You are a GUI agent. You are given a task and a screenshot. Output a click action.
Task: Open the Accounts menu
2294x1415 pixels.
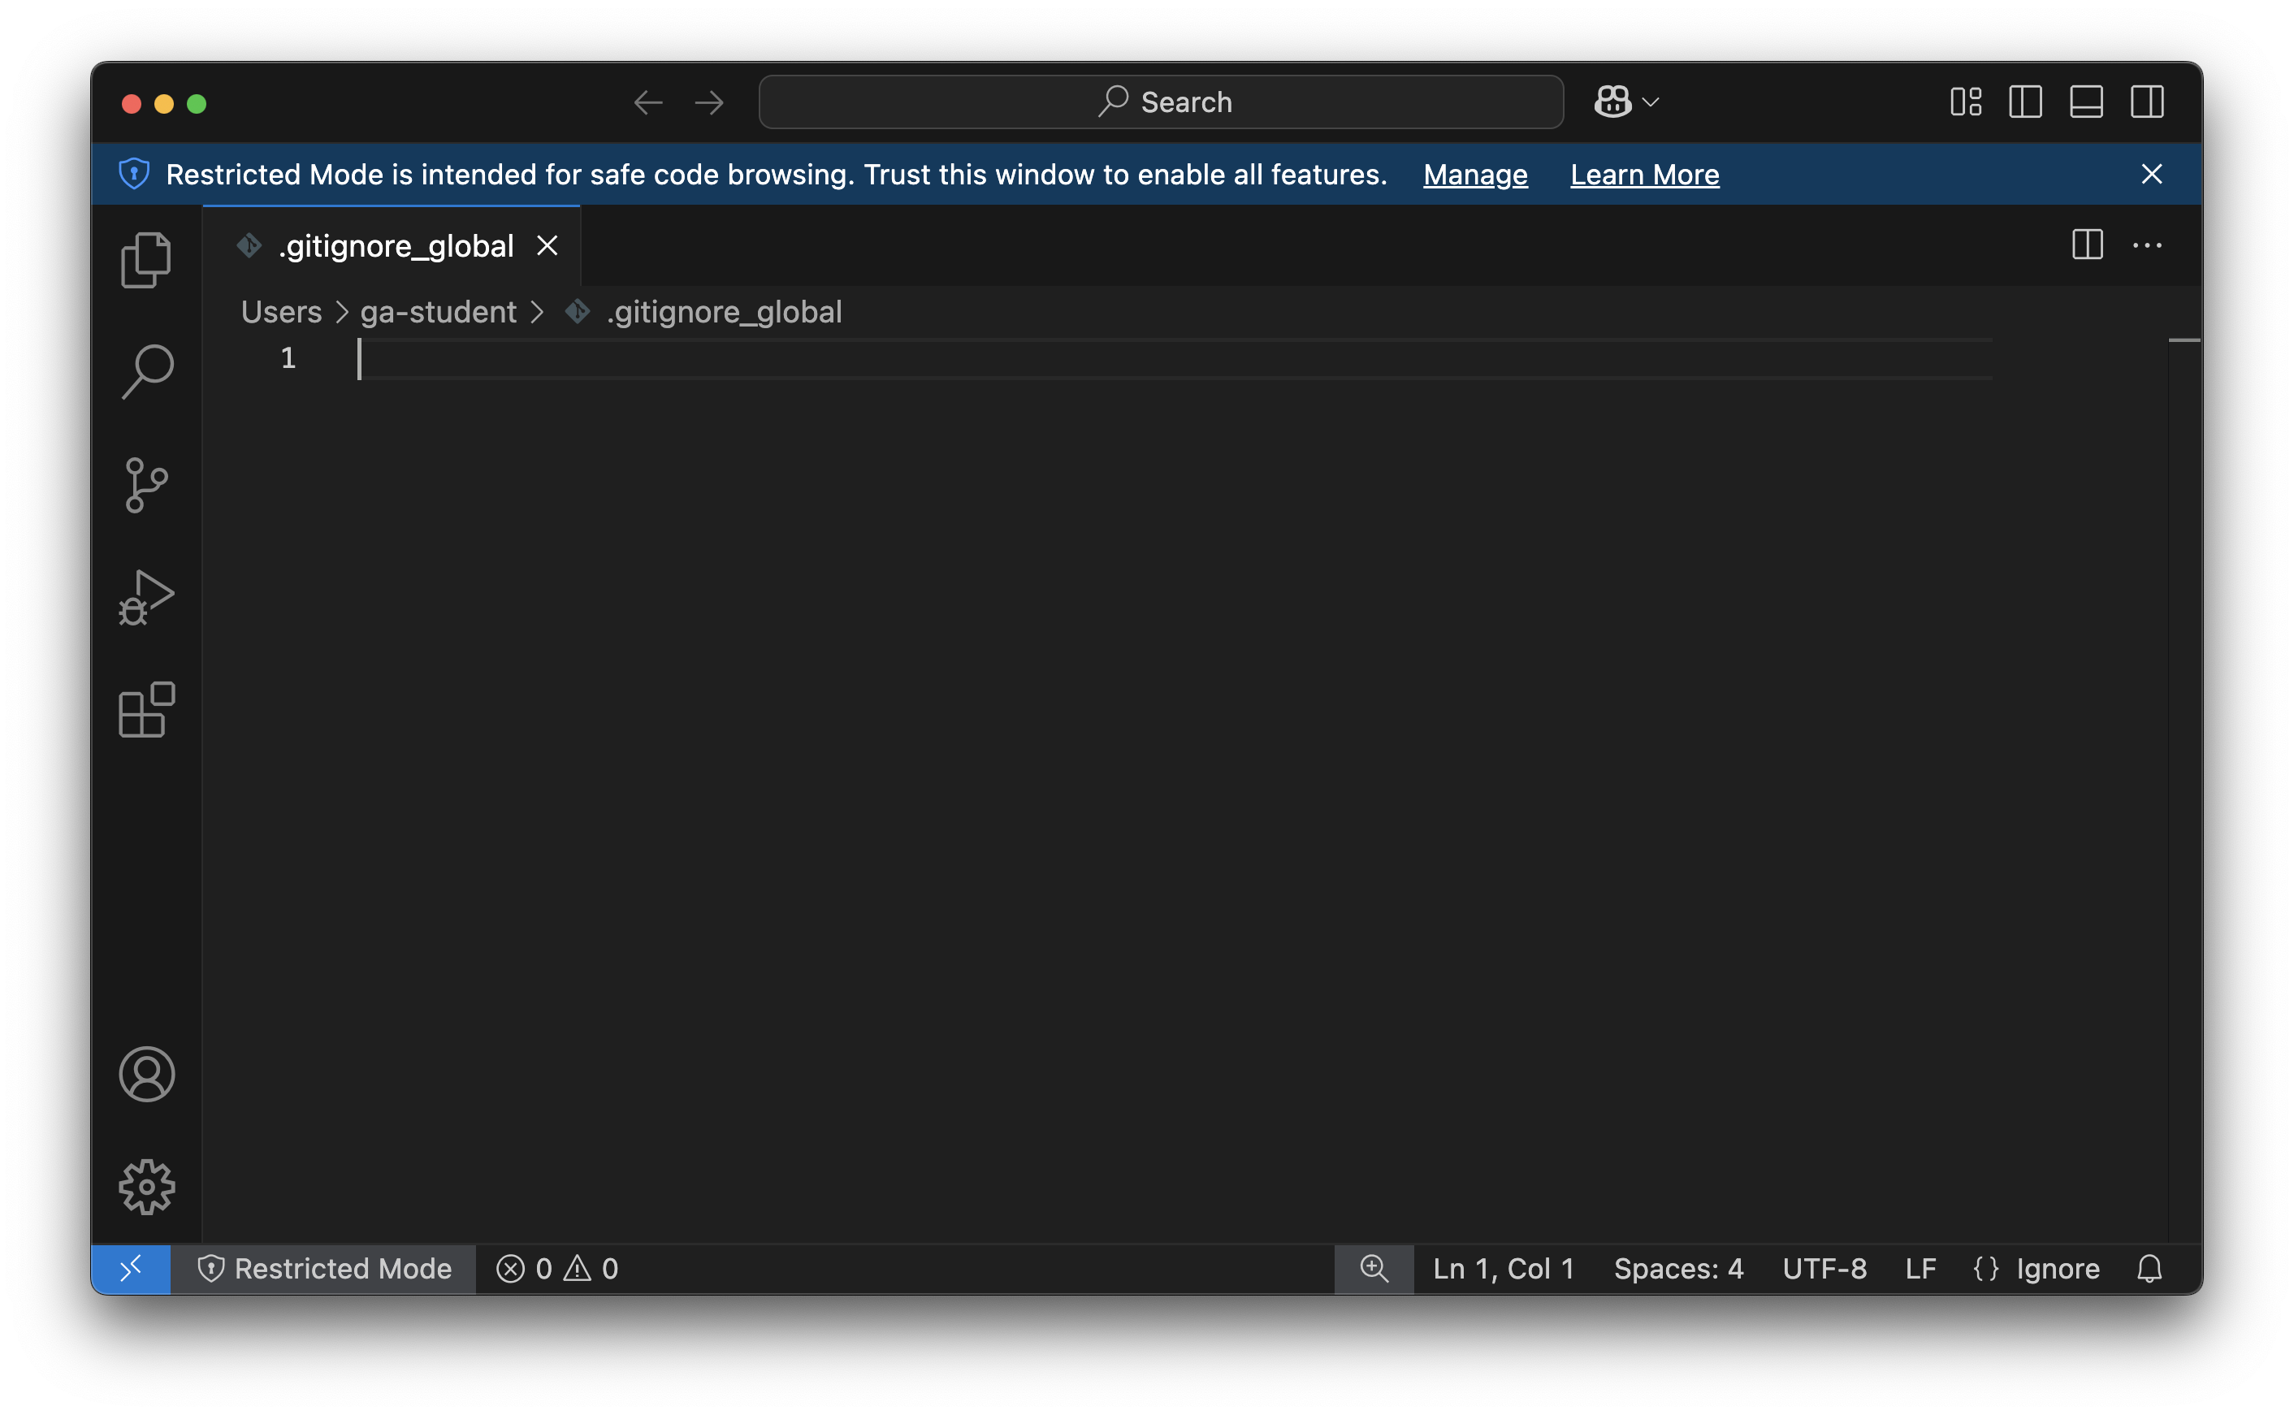point(147,1075)
